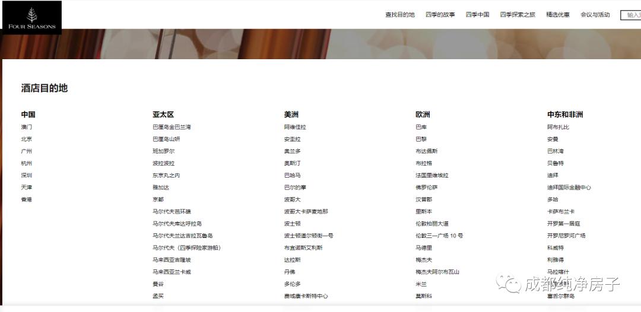Go to the 奥兰多 resort
This screenshot has width=641, height=312.
tap(292, 152)
